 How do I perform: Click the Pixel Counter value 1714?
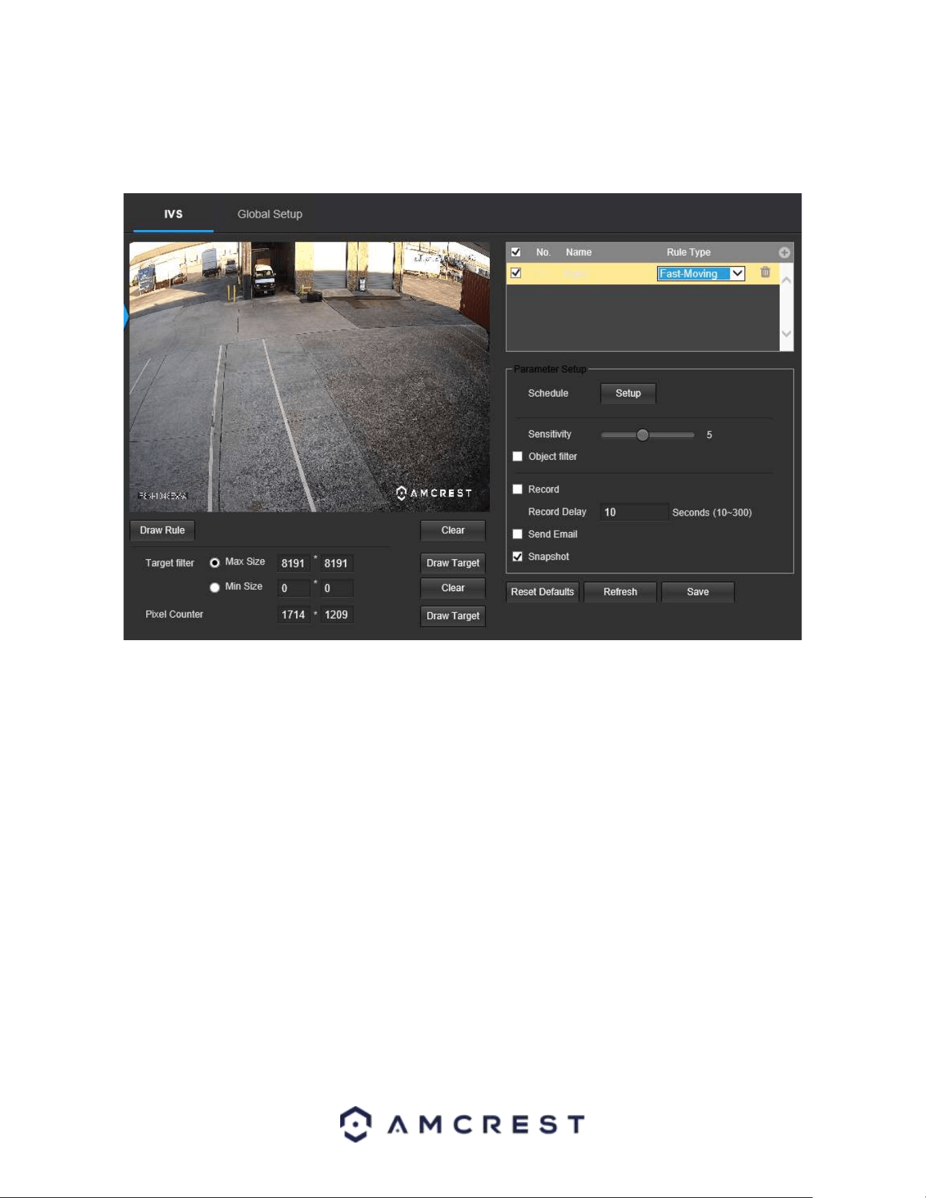click(294, 614)
